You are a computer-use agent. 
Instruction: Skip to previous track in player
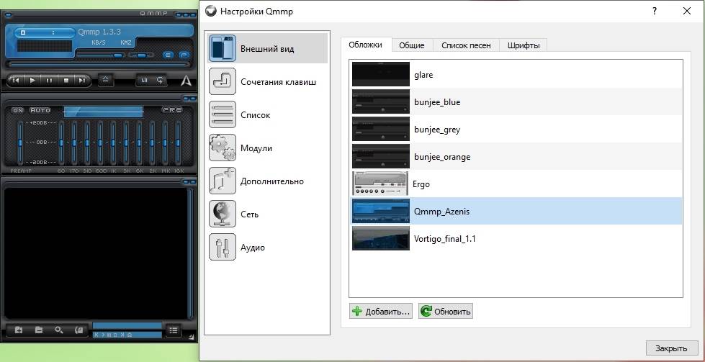[15, 81]
